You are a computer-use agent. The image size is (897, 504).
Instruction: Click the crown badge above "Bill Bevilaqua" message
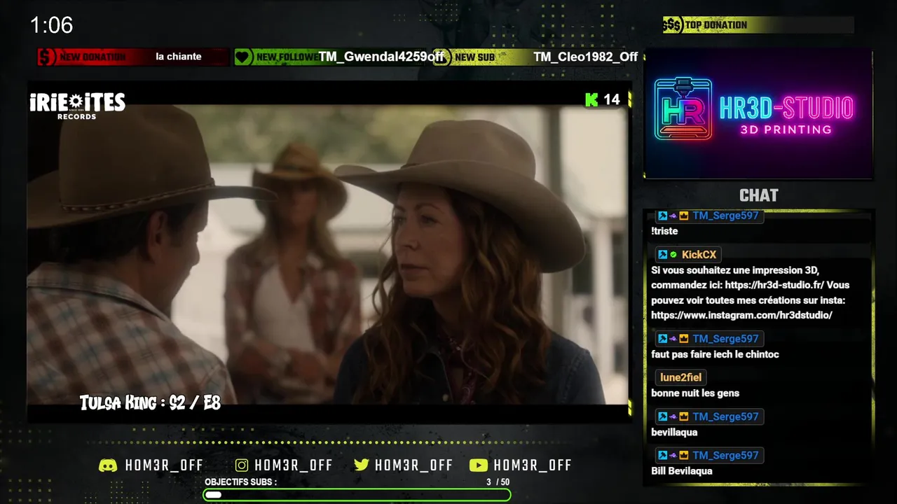click(x=684, y=456)
